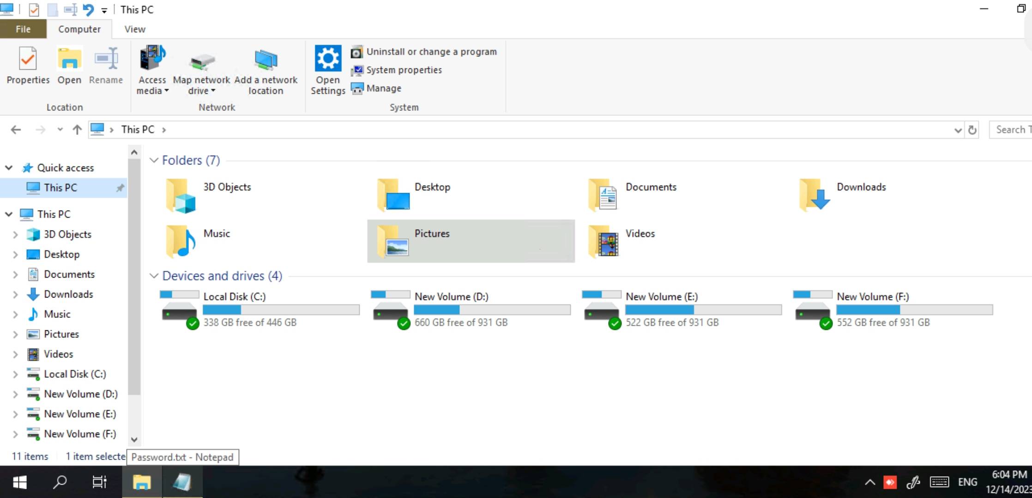This screenshot has height=498, width=1032.
Task: Open the Access media menu
Action: click(x=152, y=70)
